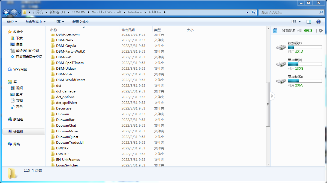The height and width of the screenshot is (183, 327).
Task: Open the 共享 menu
Action: [59, 22]
